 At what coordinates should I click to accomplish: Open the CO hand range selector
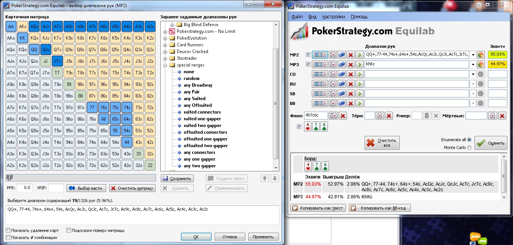click(x=320, y=74)
